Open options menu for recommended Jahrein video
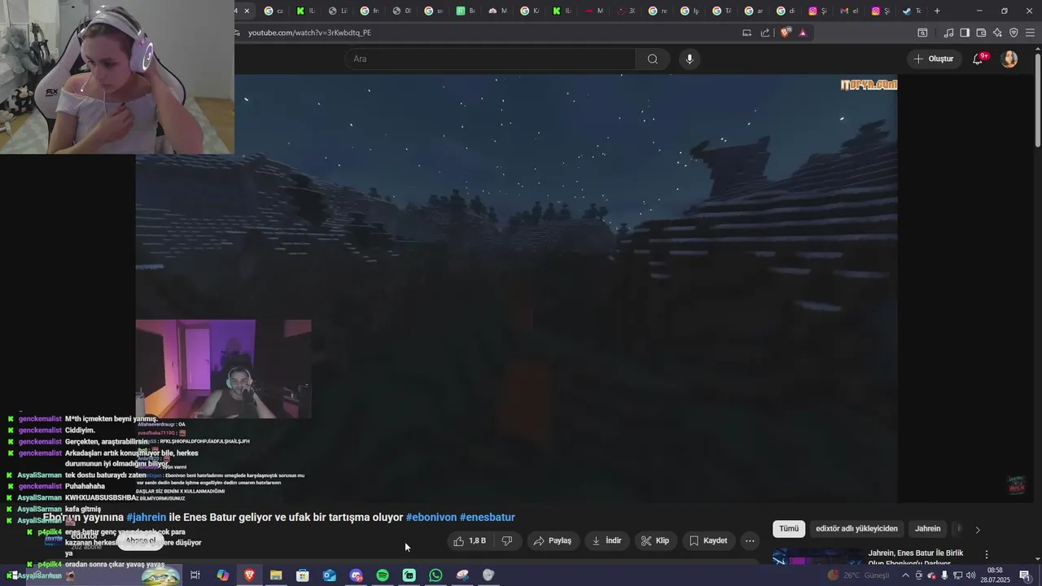Viewport: 1042px width, 586px height. (x=987, y=554)
